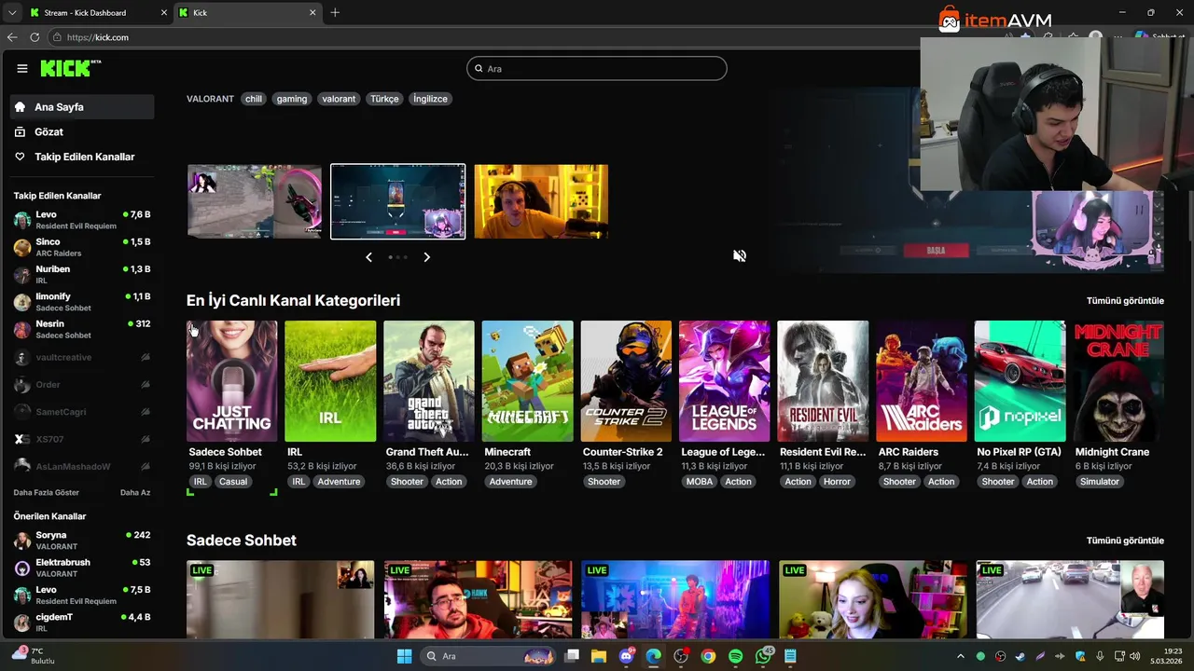1194x671 pixels.
Task: Click the Casual tag under Sadece Sohbet
Action: (x=233, y=482)
